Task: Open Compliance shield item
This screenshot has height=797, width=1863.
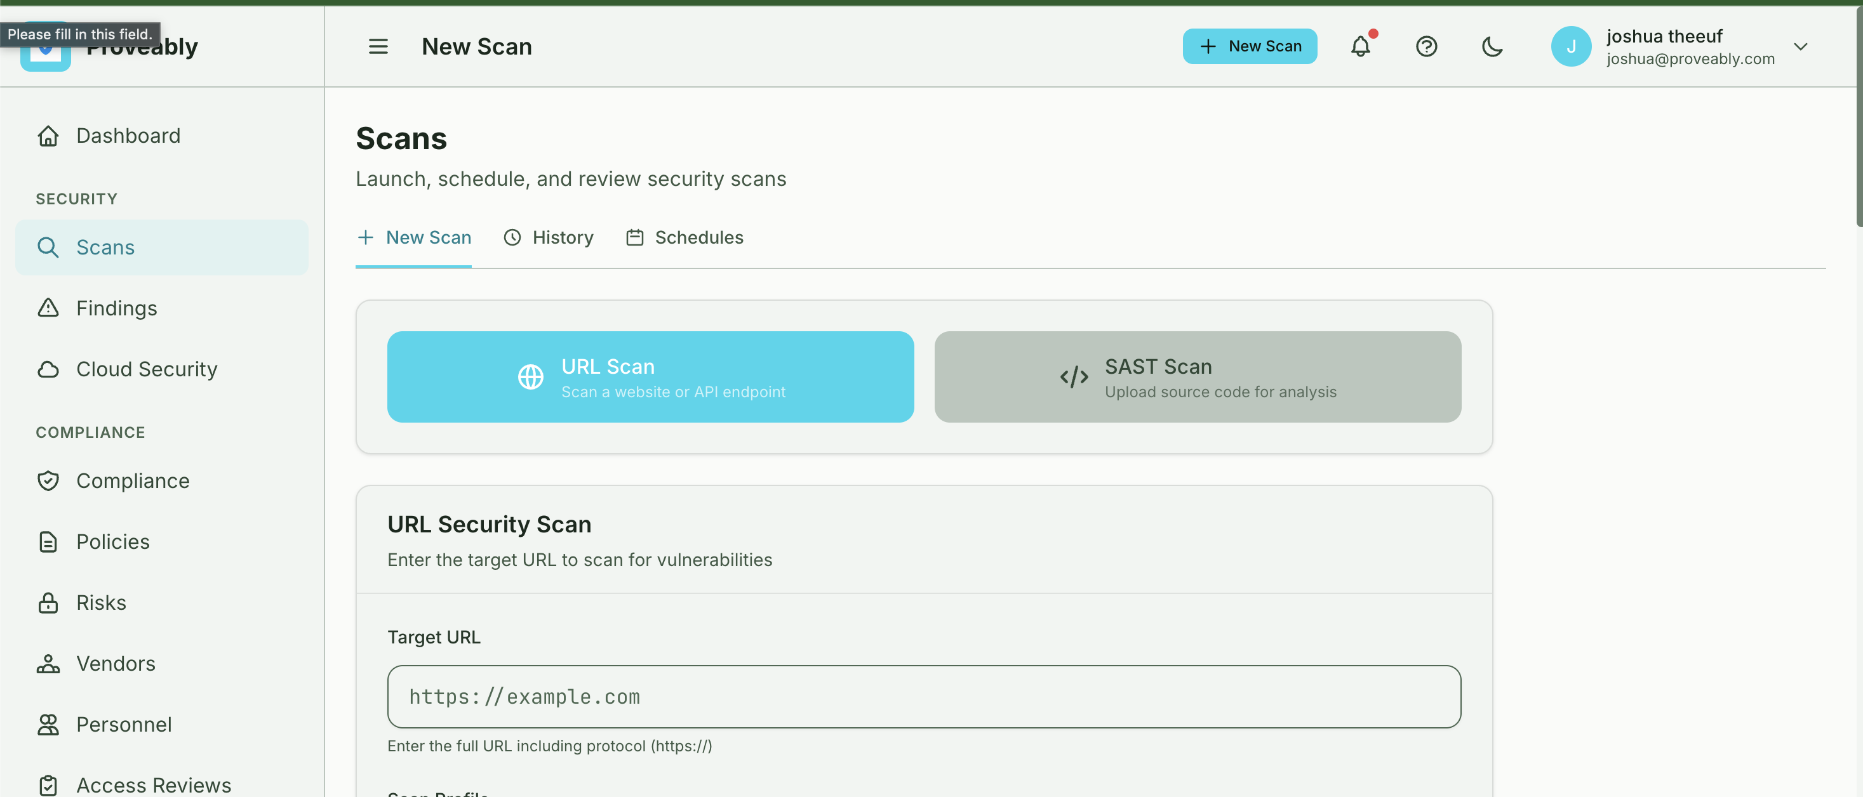Action: point(132,480)
